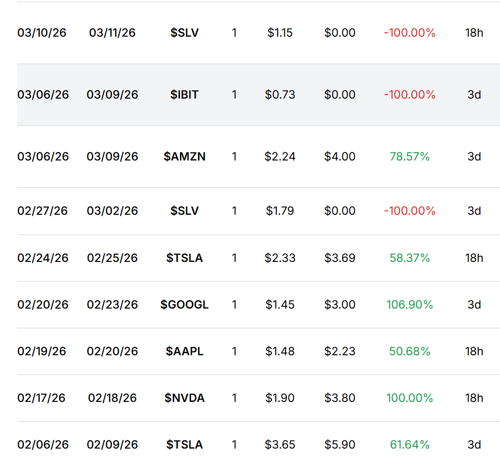Viewport: 500px width, 460px height.
Task: Click the $0.73 entry price
Action: tap(280, 94)
